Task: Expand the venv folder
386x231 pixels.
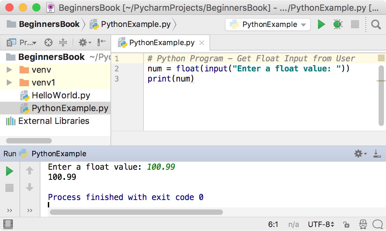Action: tap(9, 70)
